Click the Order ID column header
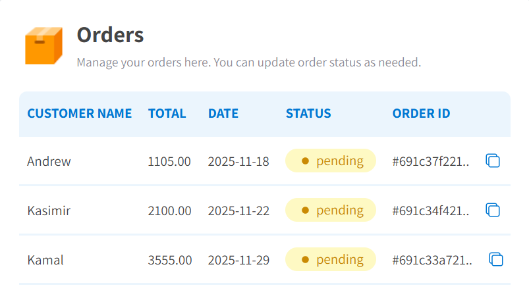Screen dimensions: 529x302 point(421,113)
